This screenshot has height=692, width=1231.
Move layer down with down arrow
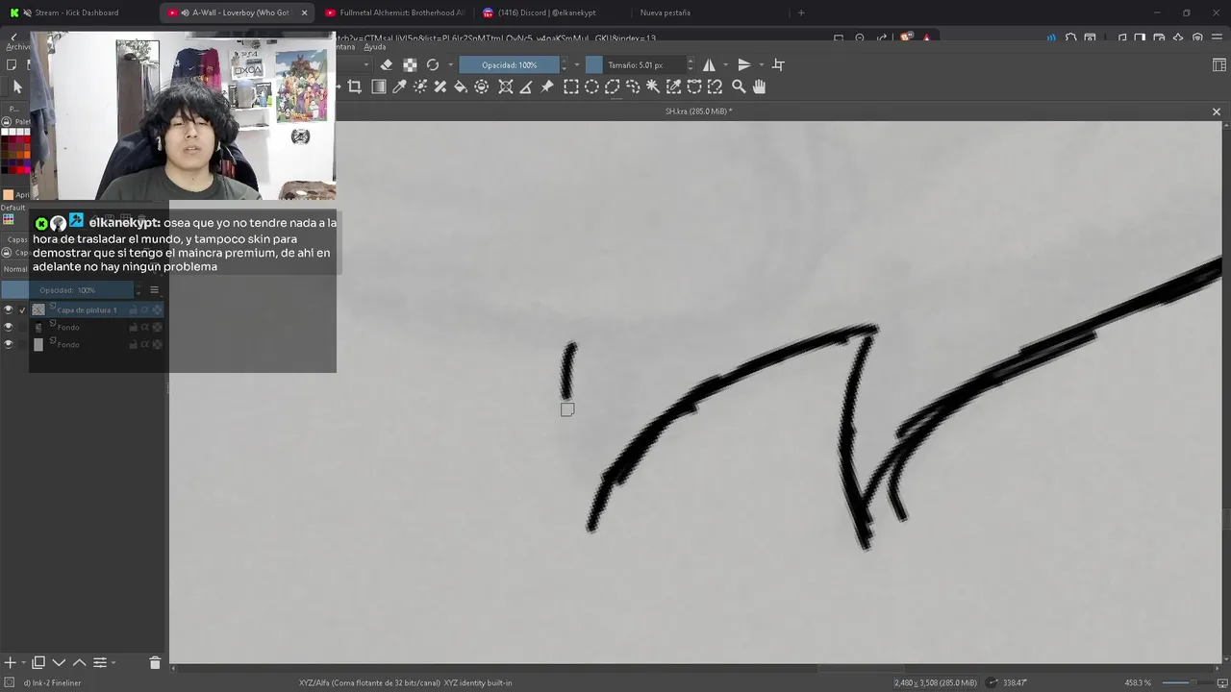point(59,662)
